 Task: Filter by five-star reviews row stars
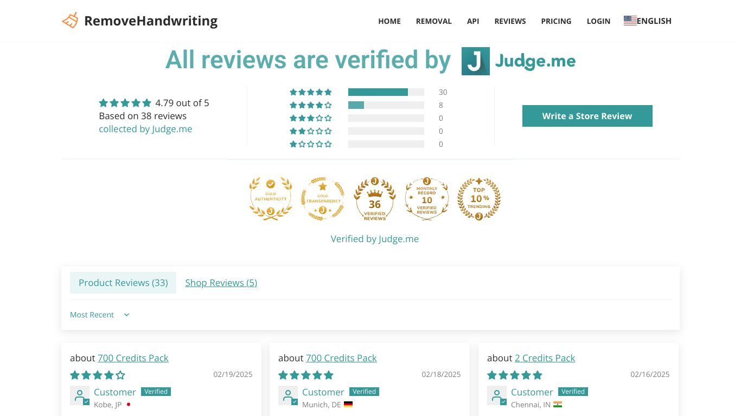(x=311, y=92)
